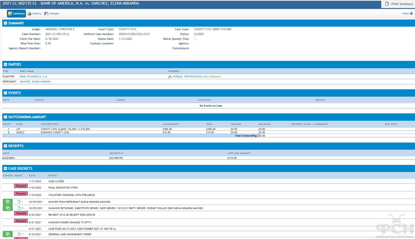Click the Print Summary button
The height and width of the screenshot is (239, 415).
tap(398, 4)
